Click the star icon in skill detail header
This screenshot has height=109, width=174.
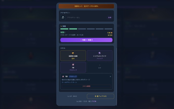(63, 77)
